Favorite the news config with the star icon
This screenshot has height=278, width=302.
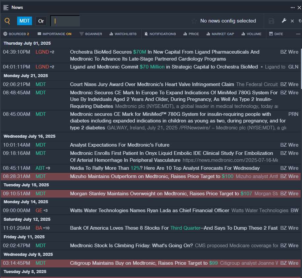pos(194,21)
